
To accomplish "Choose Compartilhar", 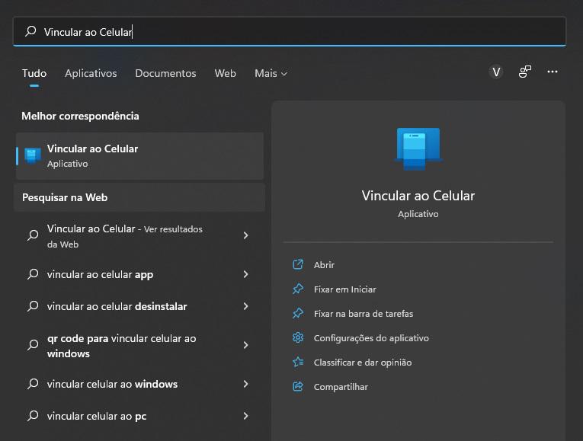I will point(341,387).
